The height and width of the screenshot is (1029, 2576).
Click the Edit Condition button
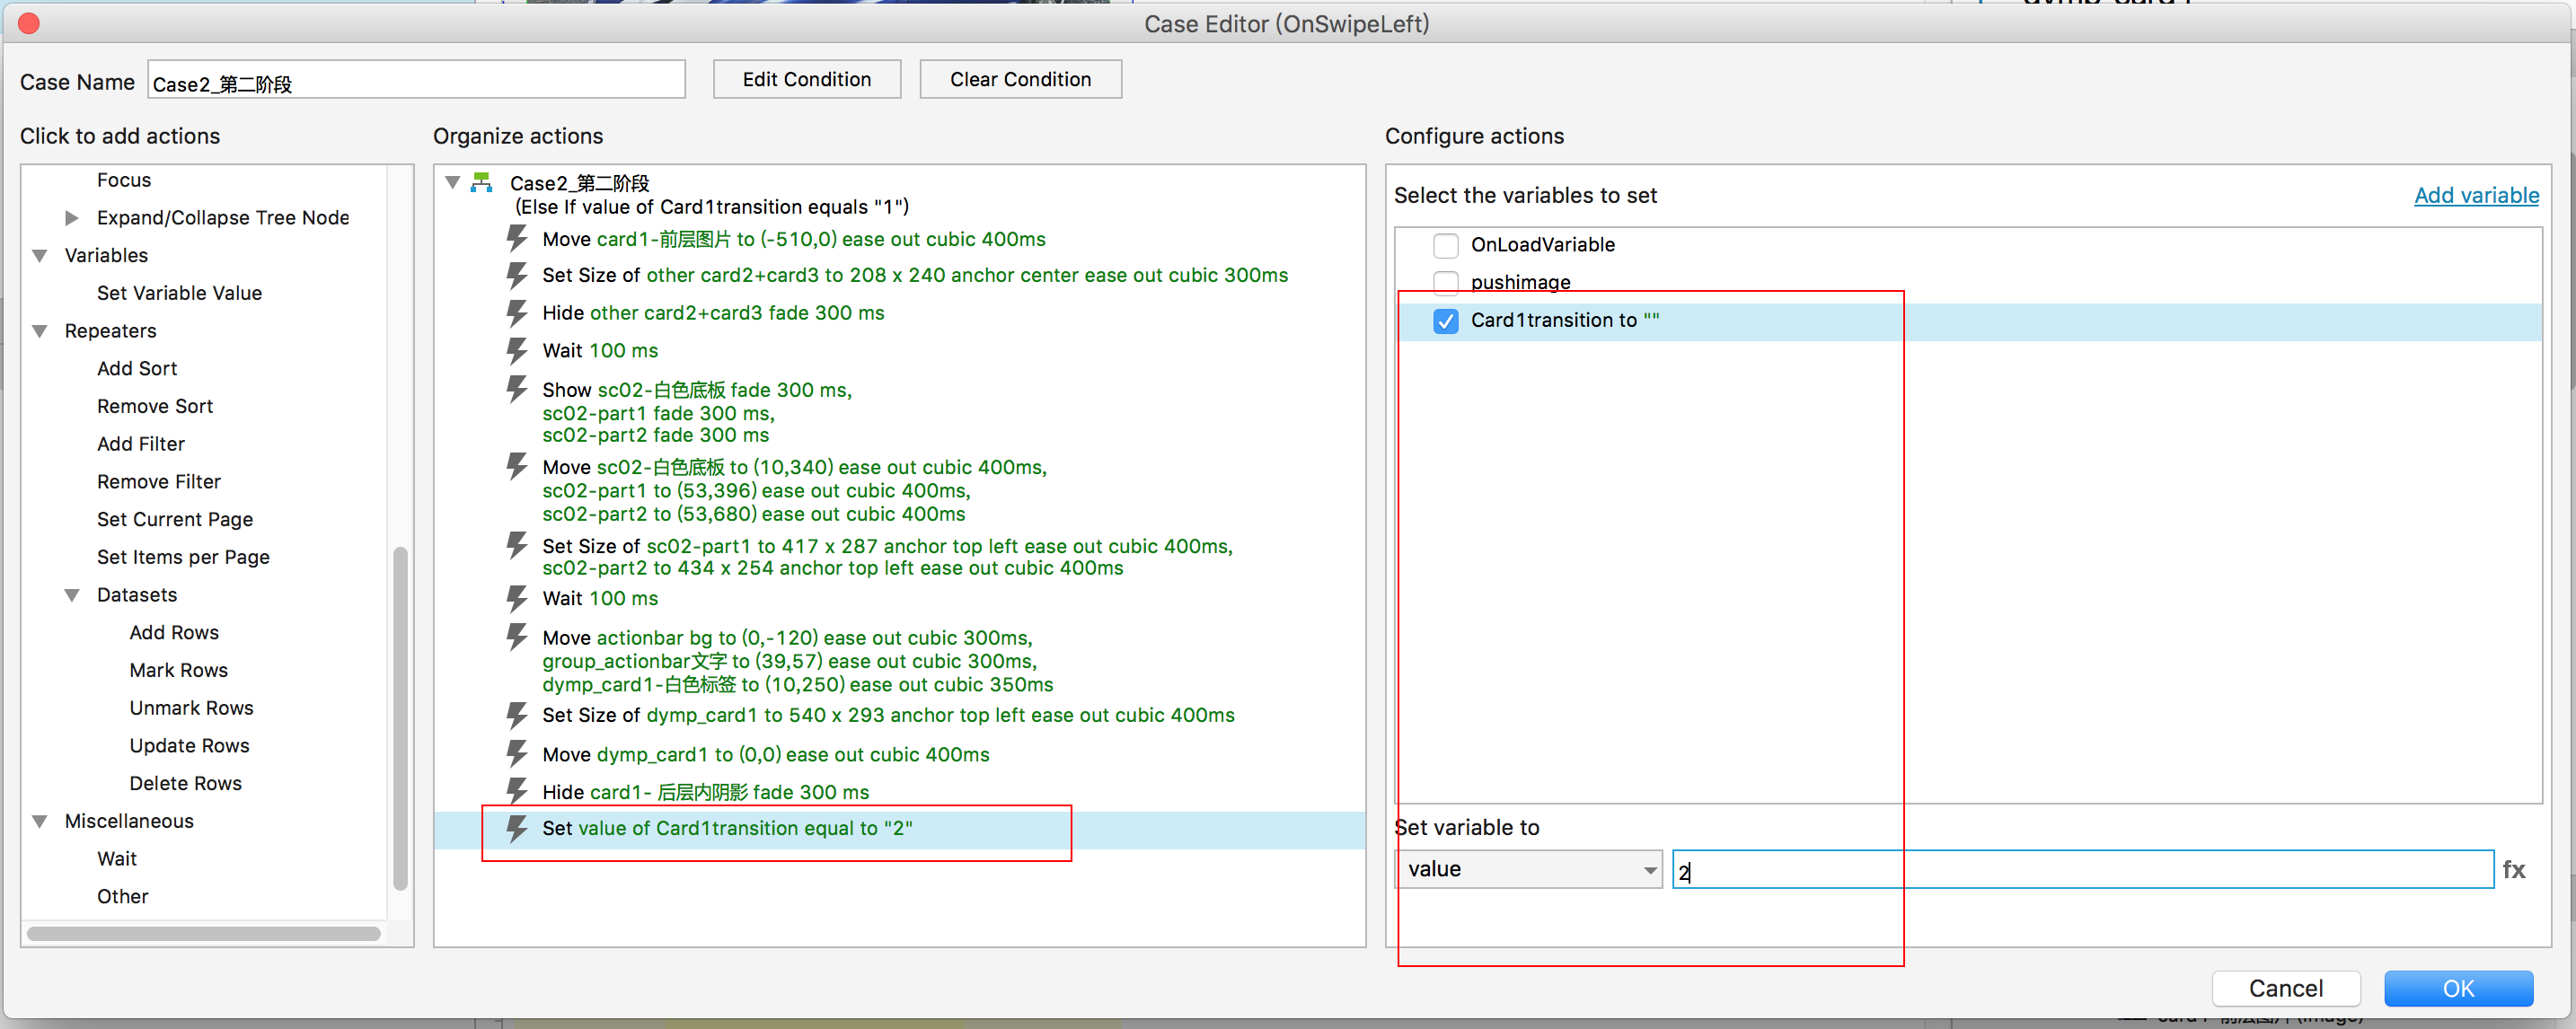click(x=806, y=79)
